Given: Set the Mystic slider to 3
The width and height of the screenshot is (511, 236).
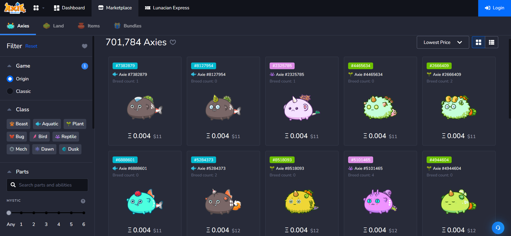Looking at the screenshot, I should [46, 213].
